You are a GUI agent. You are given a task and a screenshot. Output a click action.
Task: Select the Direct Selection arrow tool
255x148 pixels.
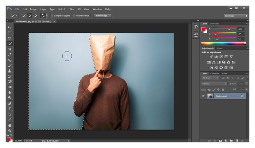10,114
